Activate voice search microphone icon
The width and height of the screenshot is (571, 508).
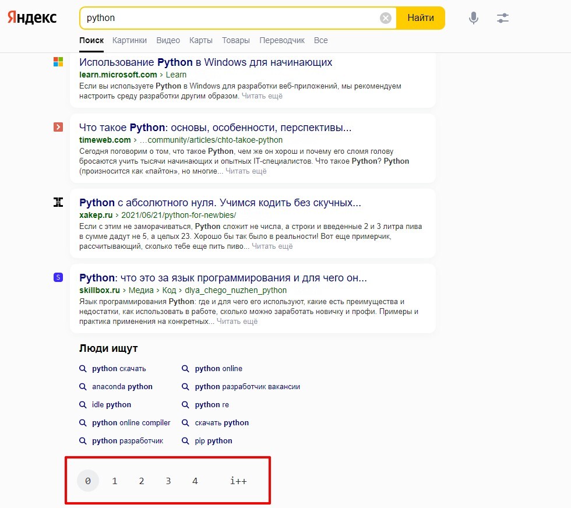[473, 18]
